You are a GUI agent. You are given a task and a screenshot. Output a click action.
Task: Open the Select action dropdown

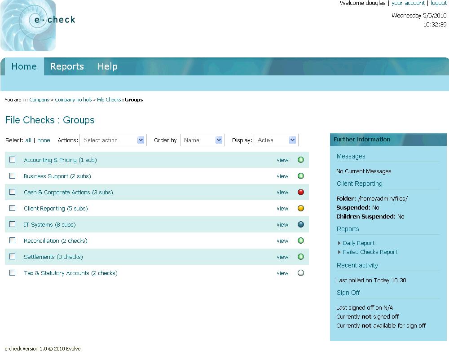click(113, 140)
